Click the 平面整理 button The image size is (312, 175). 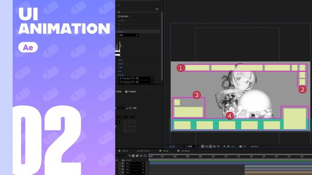[130, 92]
